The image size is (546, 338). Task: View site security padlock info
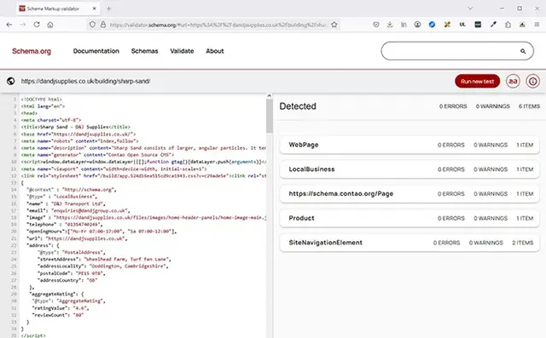(x=103, y=25)
